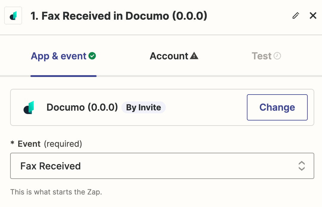
Task: Click the step title Fax Received in Documo
Action: [119, 16]
